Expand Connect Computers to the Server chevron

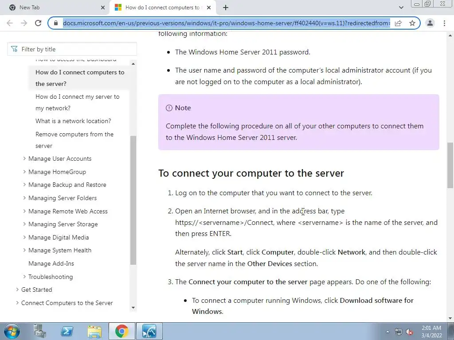click(17, 303)
